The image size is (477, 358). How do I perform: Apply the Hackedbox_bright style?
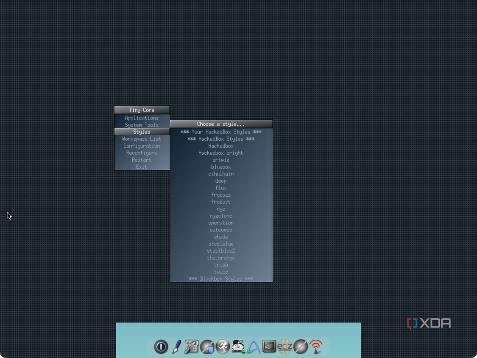coord(221,153)
